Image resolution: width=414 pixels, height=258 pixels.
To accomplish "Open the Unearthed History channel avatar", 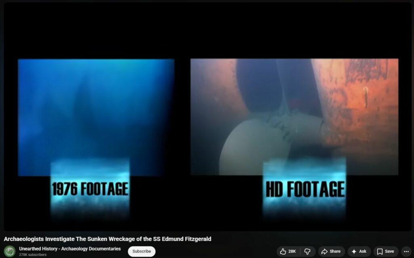I will [10, 251].
